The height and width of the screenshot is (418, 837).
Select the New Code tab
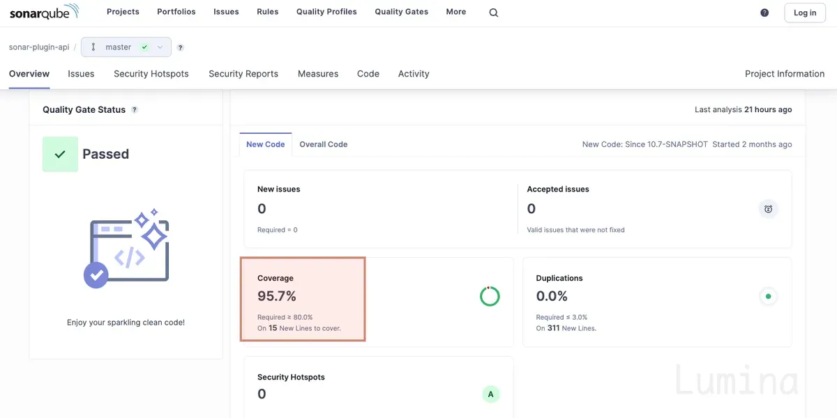point(266,144)
